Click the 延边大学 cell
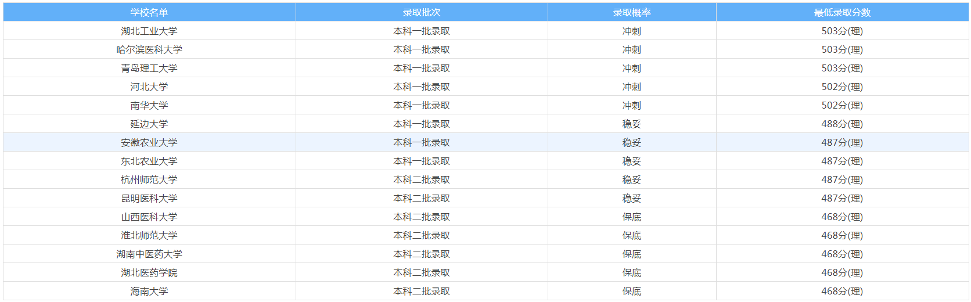This screenshot has height=302, width=971. [x=149, y=124]
